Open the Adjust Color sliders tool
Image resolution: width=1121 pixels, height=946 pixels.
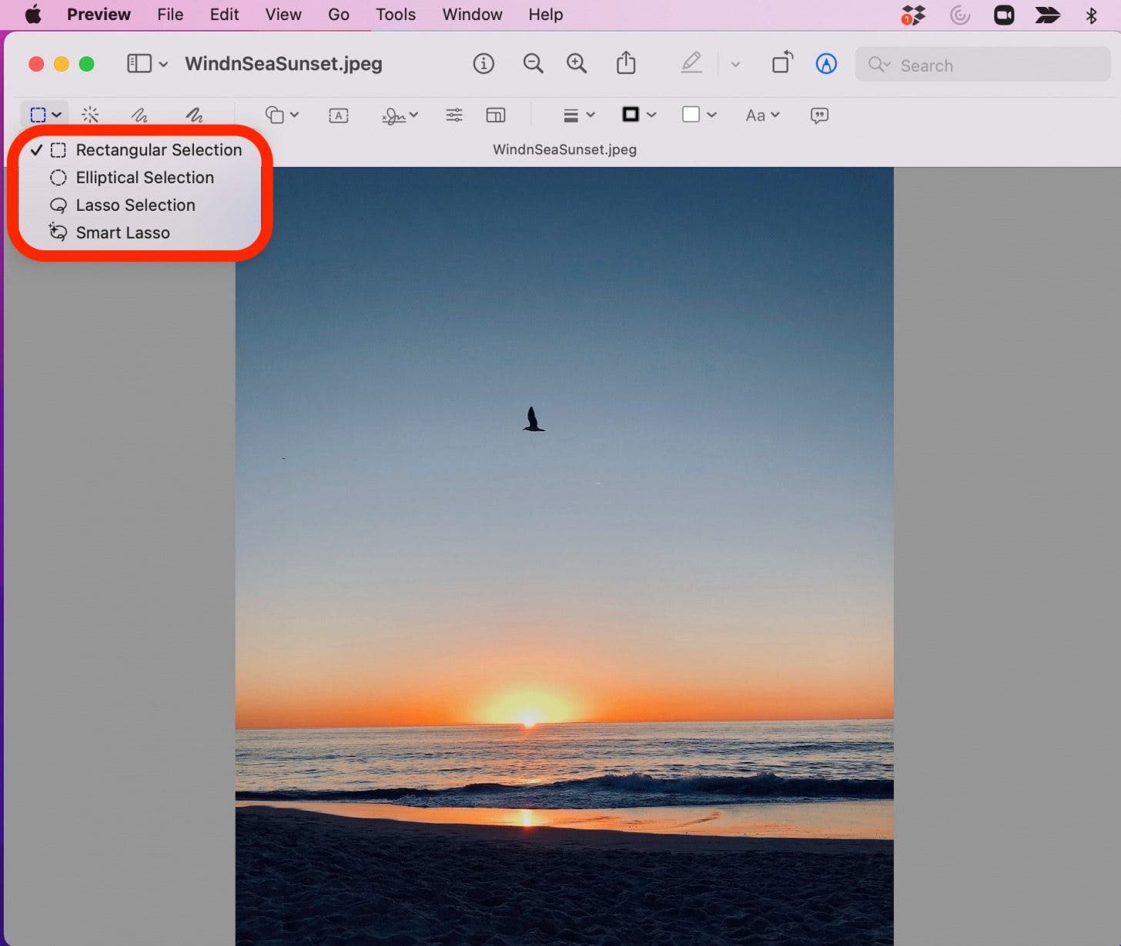pyautogui.click(x=454, y=115)
